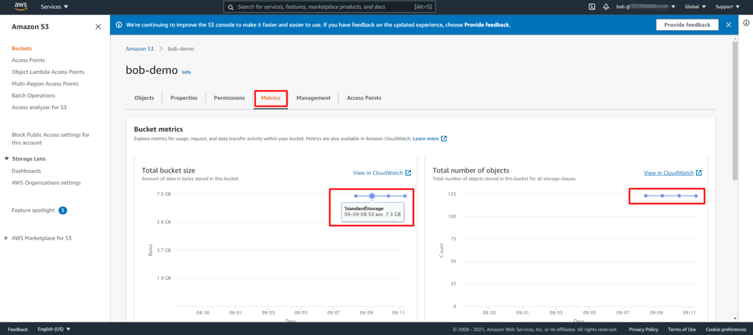Switch to the Access Points tab

point(364,98)
